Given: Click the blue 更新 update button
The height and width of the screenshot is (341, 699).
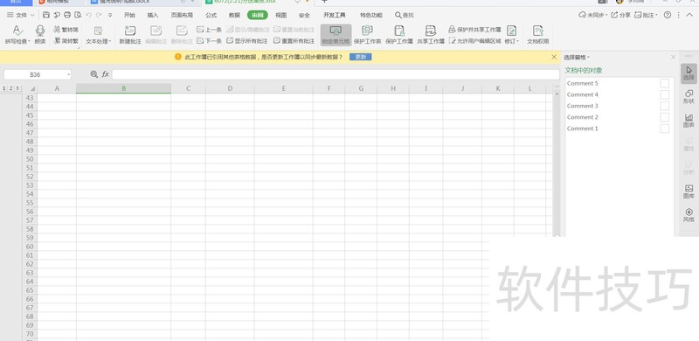Looking at the screenshot, I should [360, 57].
